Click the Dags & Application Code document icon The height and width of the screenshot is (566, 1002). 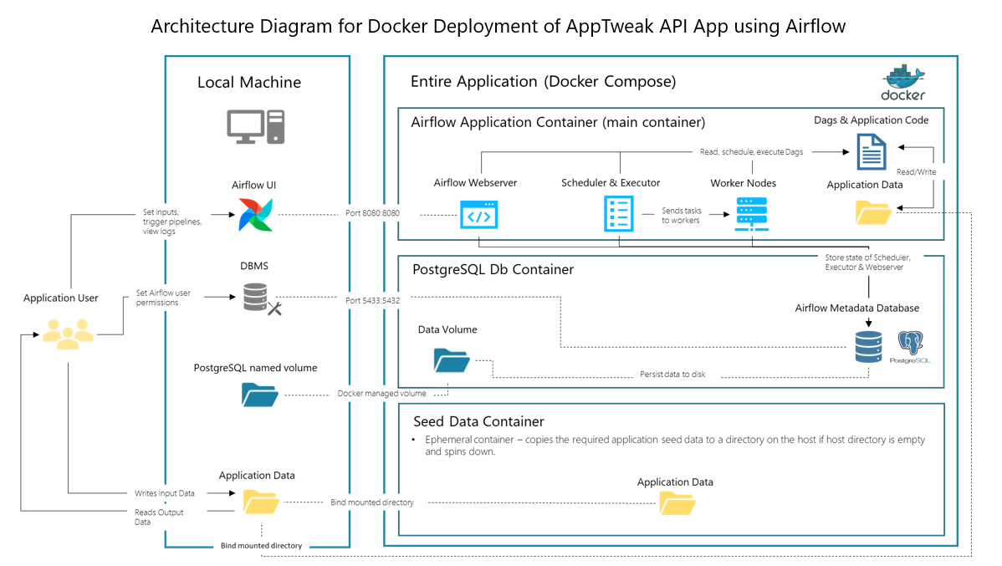(x=870, y=152)
